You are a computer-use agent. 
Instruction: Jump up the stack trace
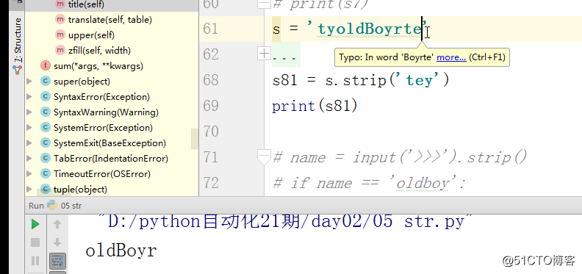(57, 224)
